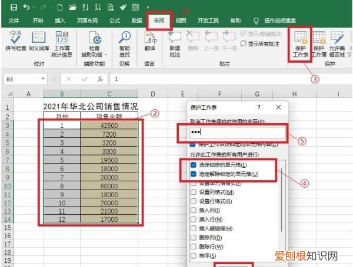Expand 检查辅助功能 dropdown arrow
353x267 pixels.
tap(106, 55)
